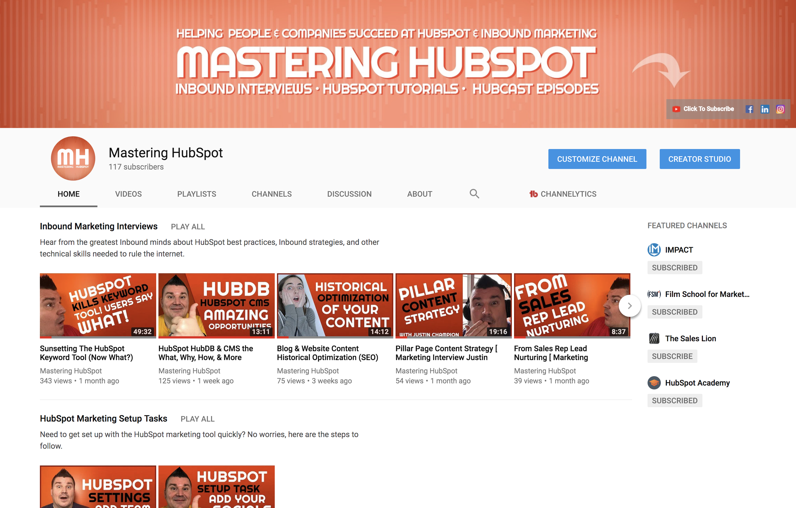Open HubSpot HubDB & CMS video title
This screenshot has height=508, width=796.
206,353
